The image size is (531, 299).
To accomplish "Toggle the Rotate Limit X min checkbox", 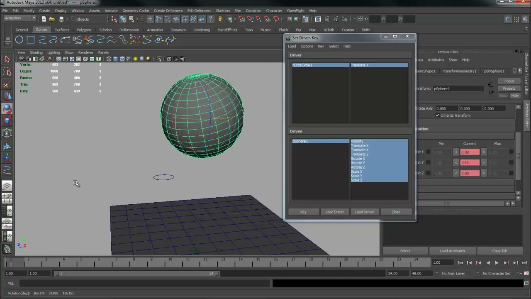I will (x=428, y=152).
